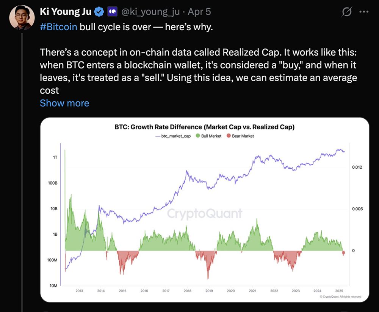Toggle the Bull Market legend label
The image size is (379, 312).
[211, 136]
